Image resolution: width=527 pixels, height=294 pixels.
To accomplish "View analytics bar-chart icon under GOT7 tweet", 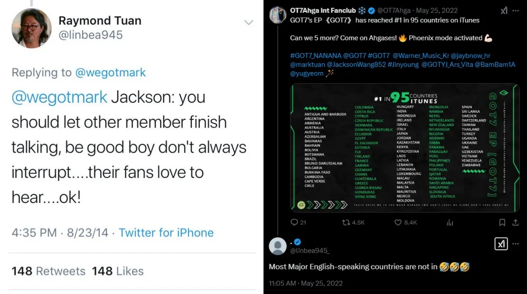I will [450, 222].
